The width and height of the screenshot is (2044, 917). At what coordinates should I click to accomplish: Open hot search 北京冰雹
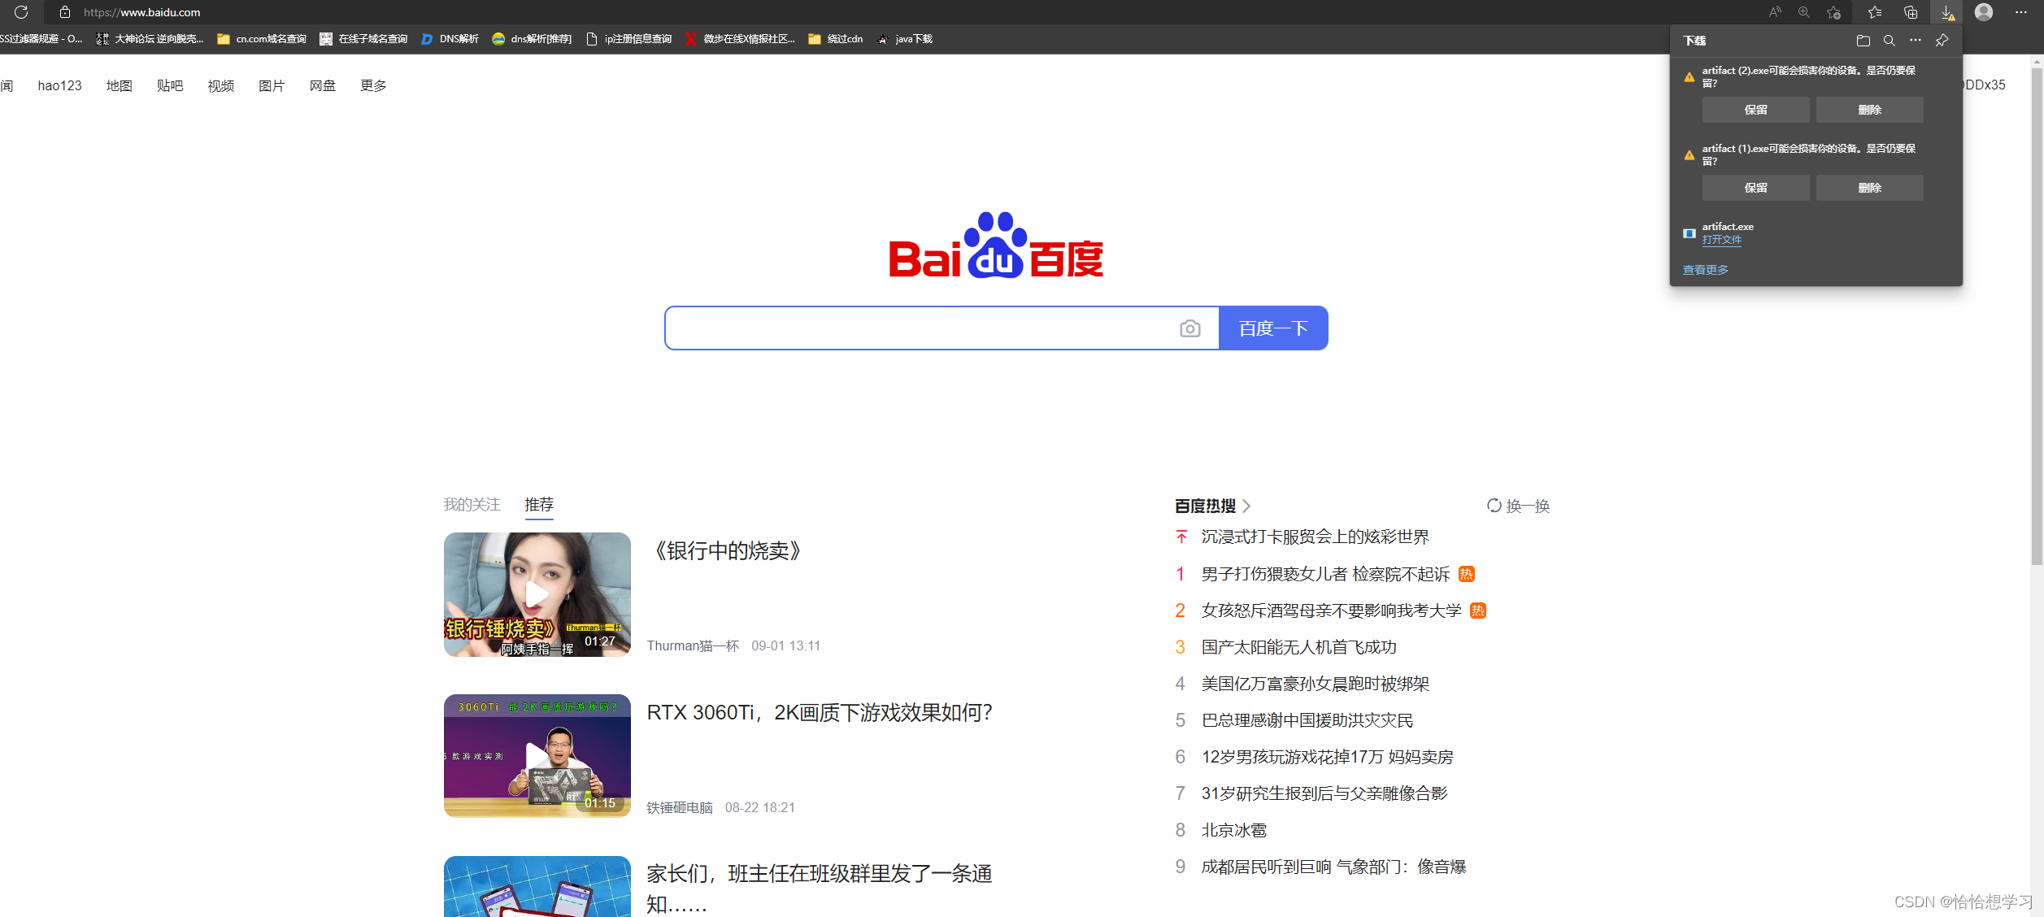[x=1233, y=830]
